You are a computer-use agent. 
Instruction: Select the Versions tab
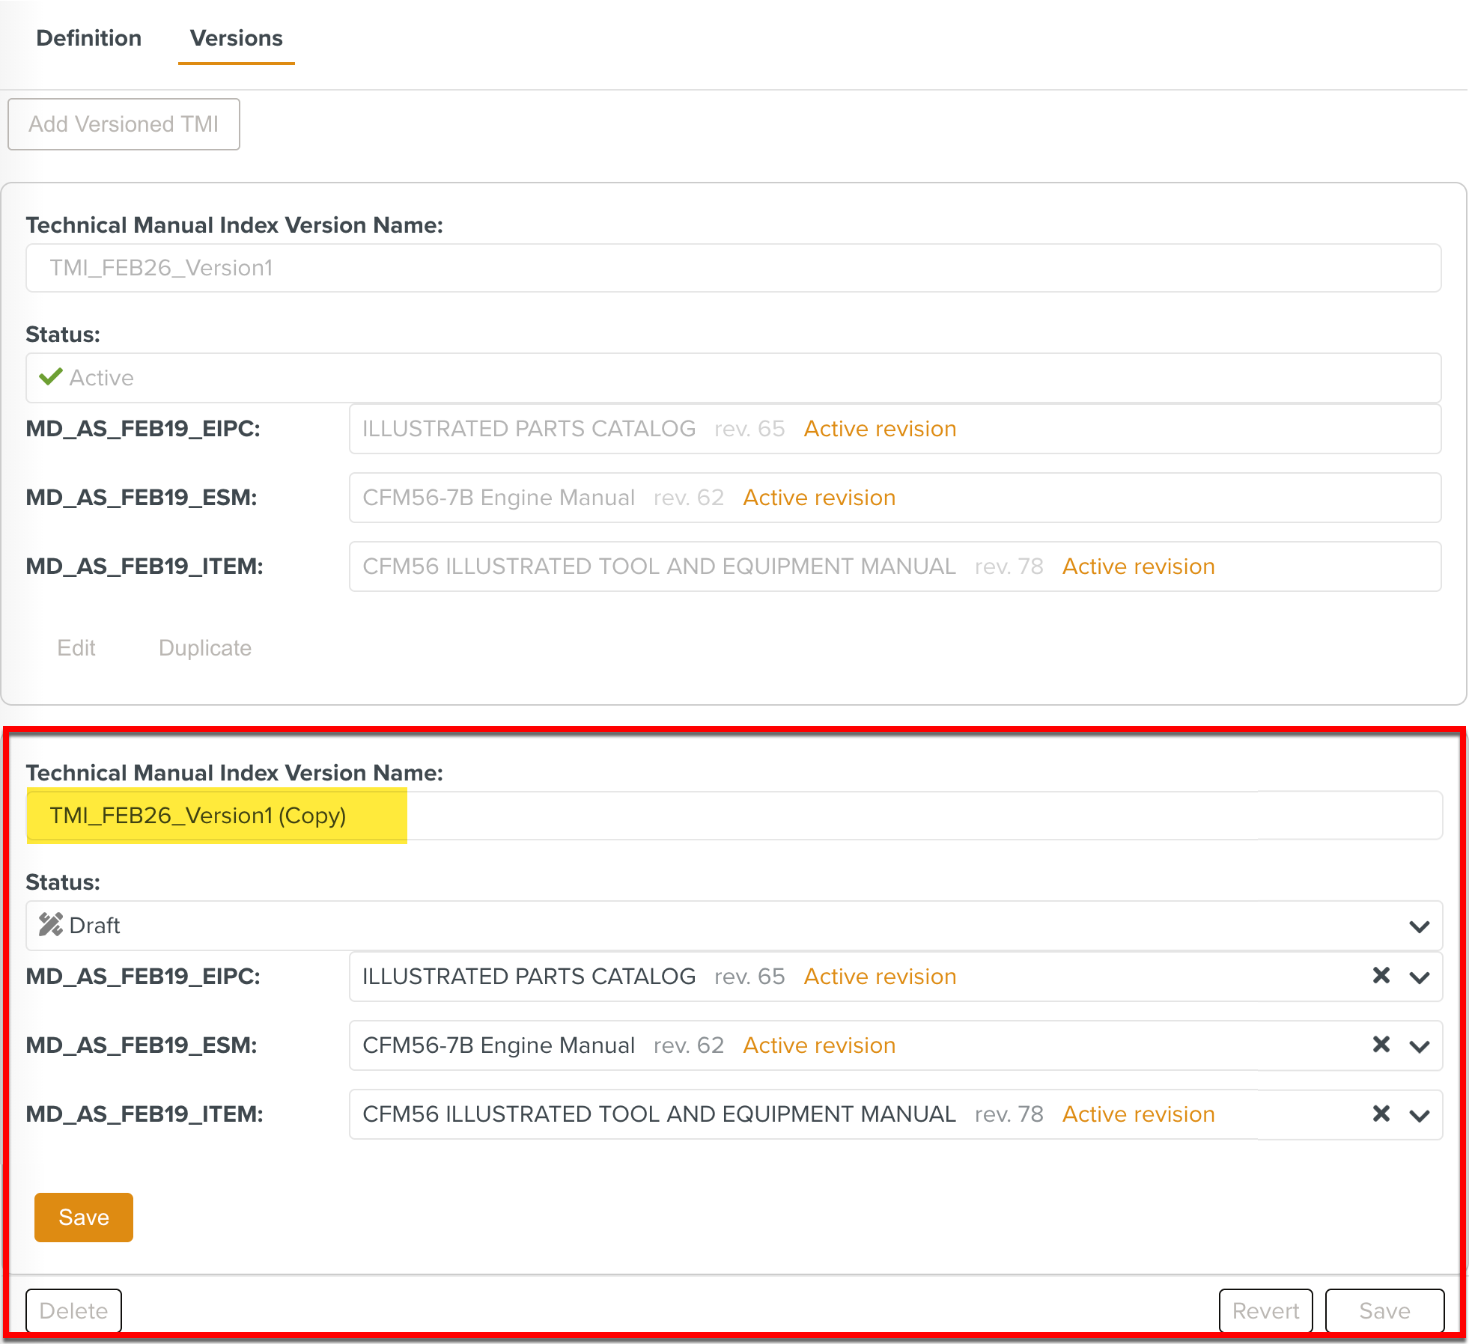tap(236, 38)
